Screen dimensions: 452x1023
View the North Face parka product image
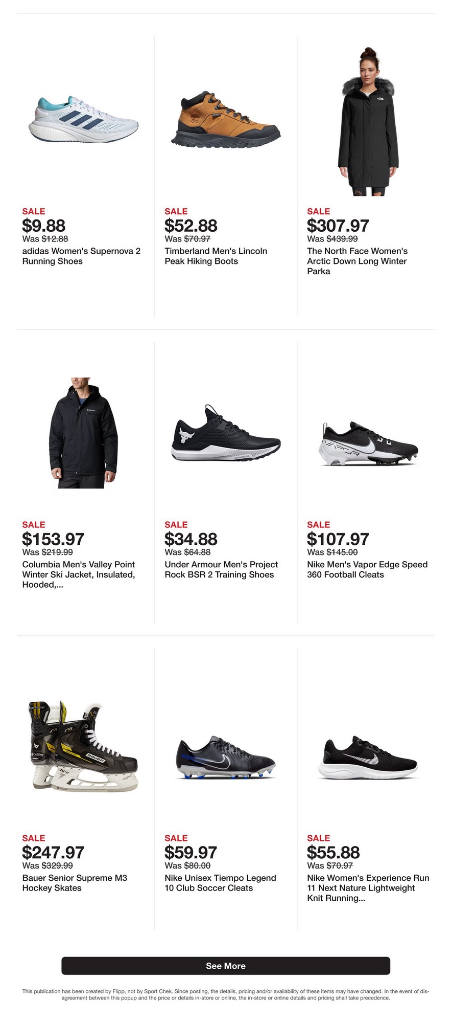click(368, 122)
